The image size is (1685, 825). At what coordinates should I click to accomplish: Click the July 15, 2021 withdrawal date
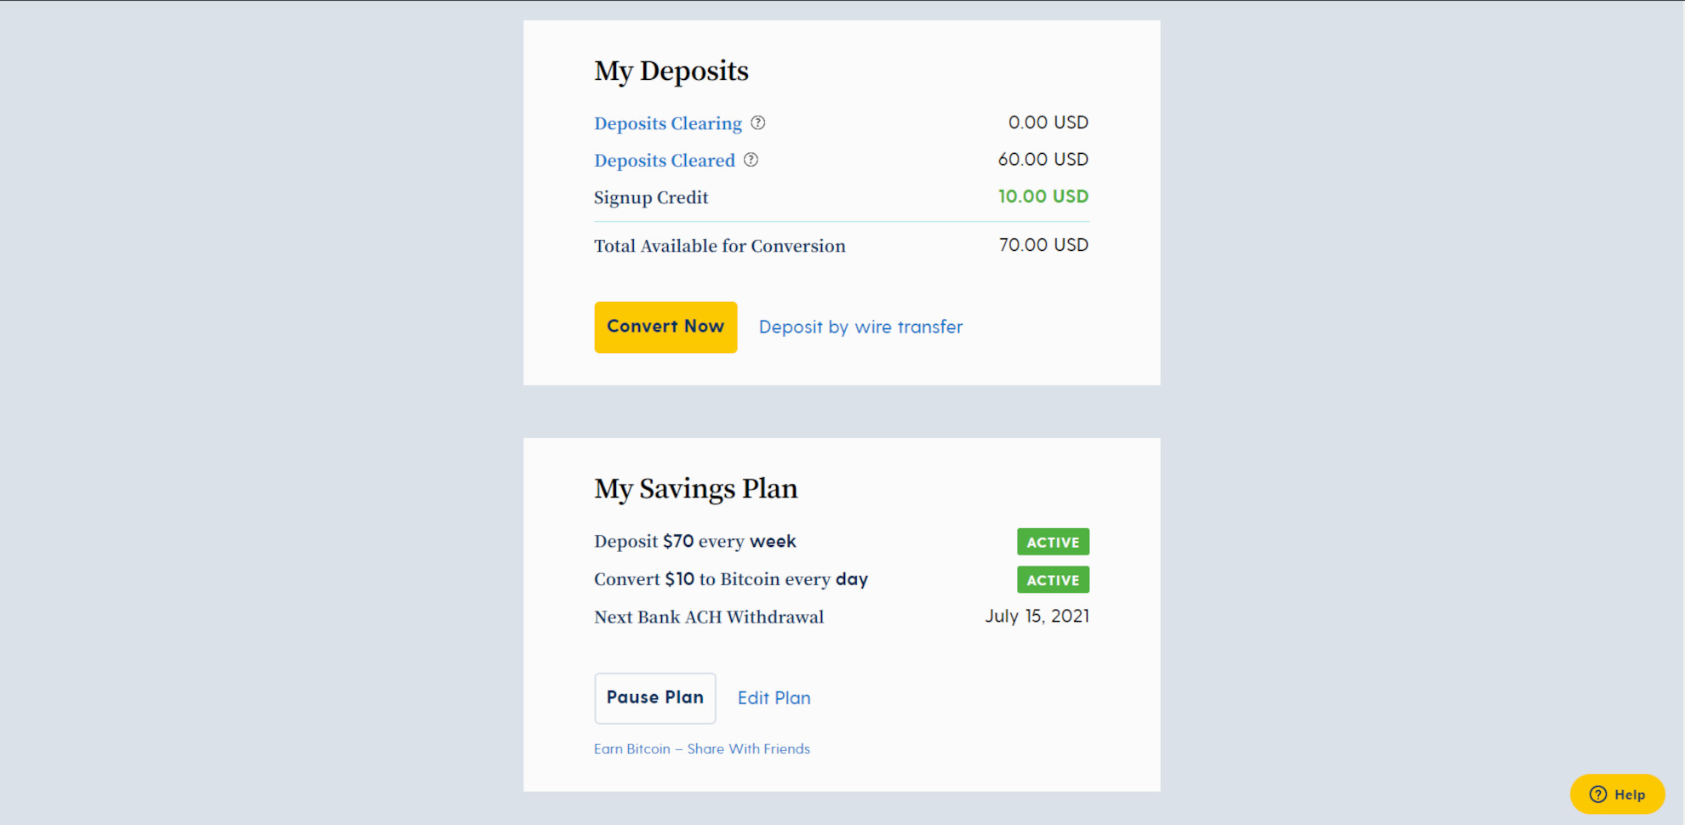point(1037,617)
